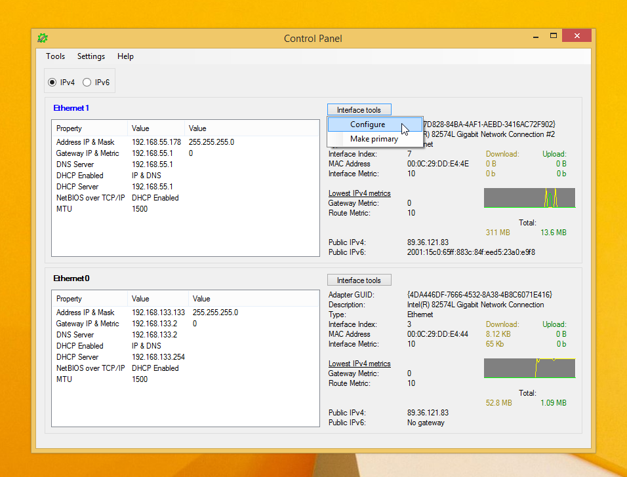The height and width of the screenshot is (477, 627).
Task: Select DHCP Enabled row in Ethernet0 table
Action: pos(186,346)
